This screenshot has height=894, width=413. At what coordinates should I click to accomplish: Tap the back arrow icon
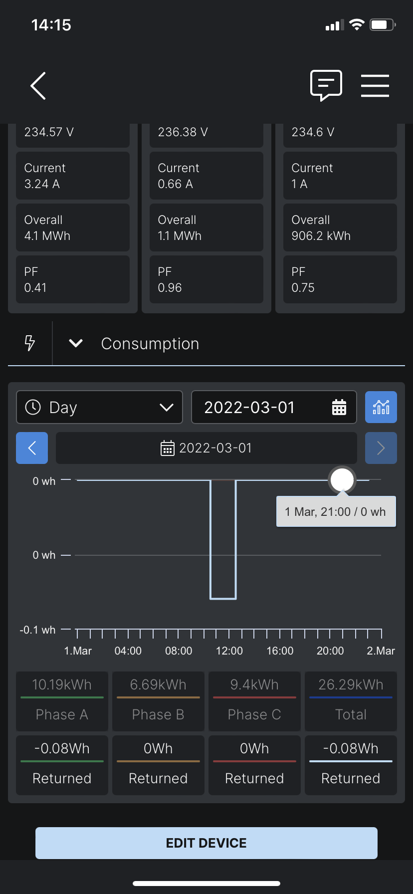(x=38, y=86)
